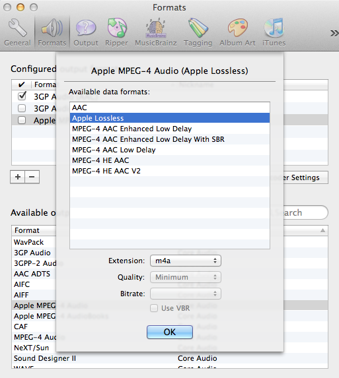Image resolution: width=339 pixels, height=378 pixels.
Task: Remove selected format with the minus button
Action: coord(32,177)
